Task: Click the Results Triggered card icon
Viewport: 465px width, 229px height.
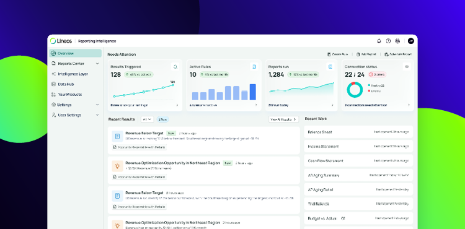Action: click(x=175, y=67)
